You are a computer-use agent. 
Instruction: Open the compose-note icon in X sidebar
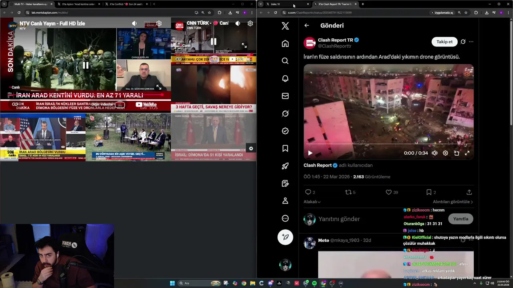click(285, 184)
